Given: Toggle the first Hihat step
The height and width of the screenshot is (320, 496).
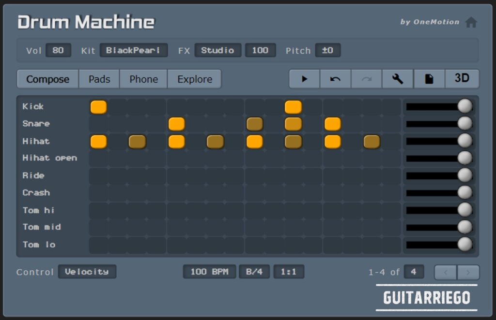Looking at the screenshot, I should (x=99, y=142).
